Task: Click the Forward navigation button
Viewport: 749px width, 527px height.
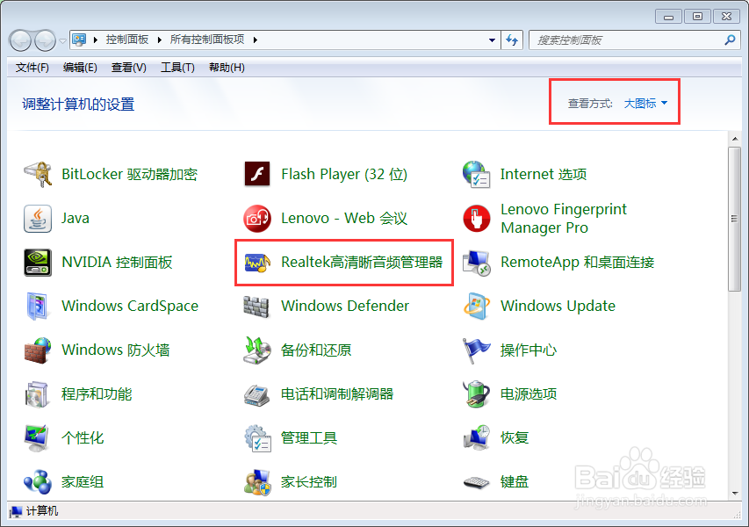Action: [x=45, y=40]
